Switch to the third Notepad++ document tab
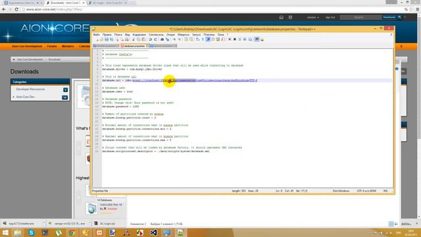This screenshot has width=421, height=237. [x=163, y=46]
